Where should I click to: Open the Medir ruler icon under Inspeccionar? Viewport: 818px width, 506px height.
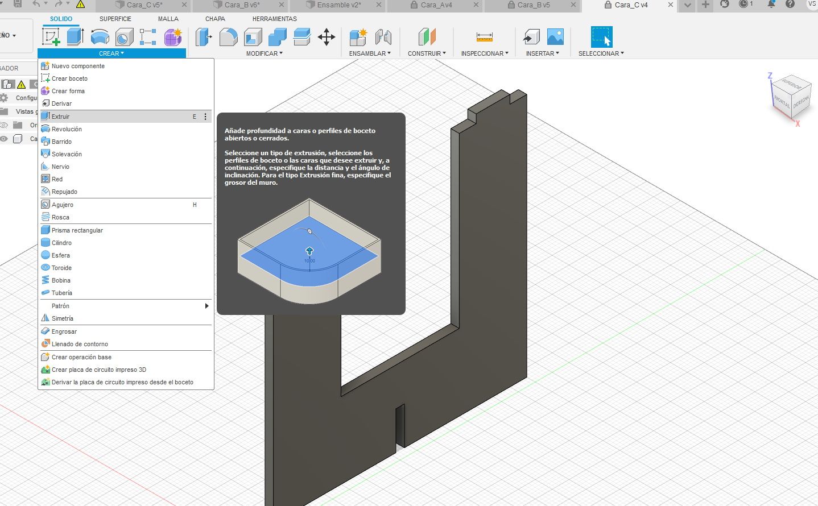pyautogui.click(x=484, y=36)
